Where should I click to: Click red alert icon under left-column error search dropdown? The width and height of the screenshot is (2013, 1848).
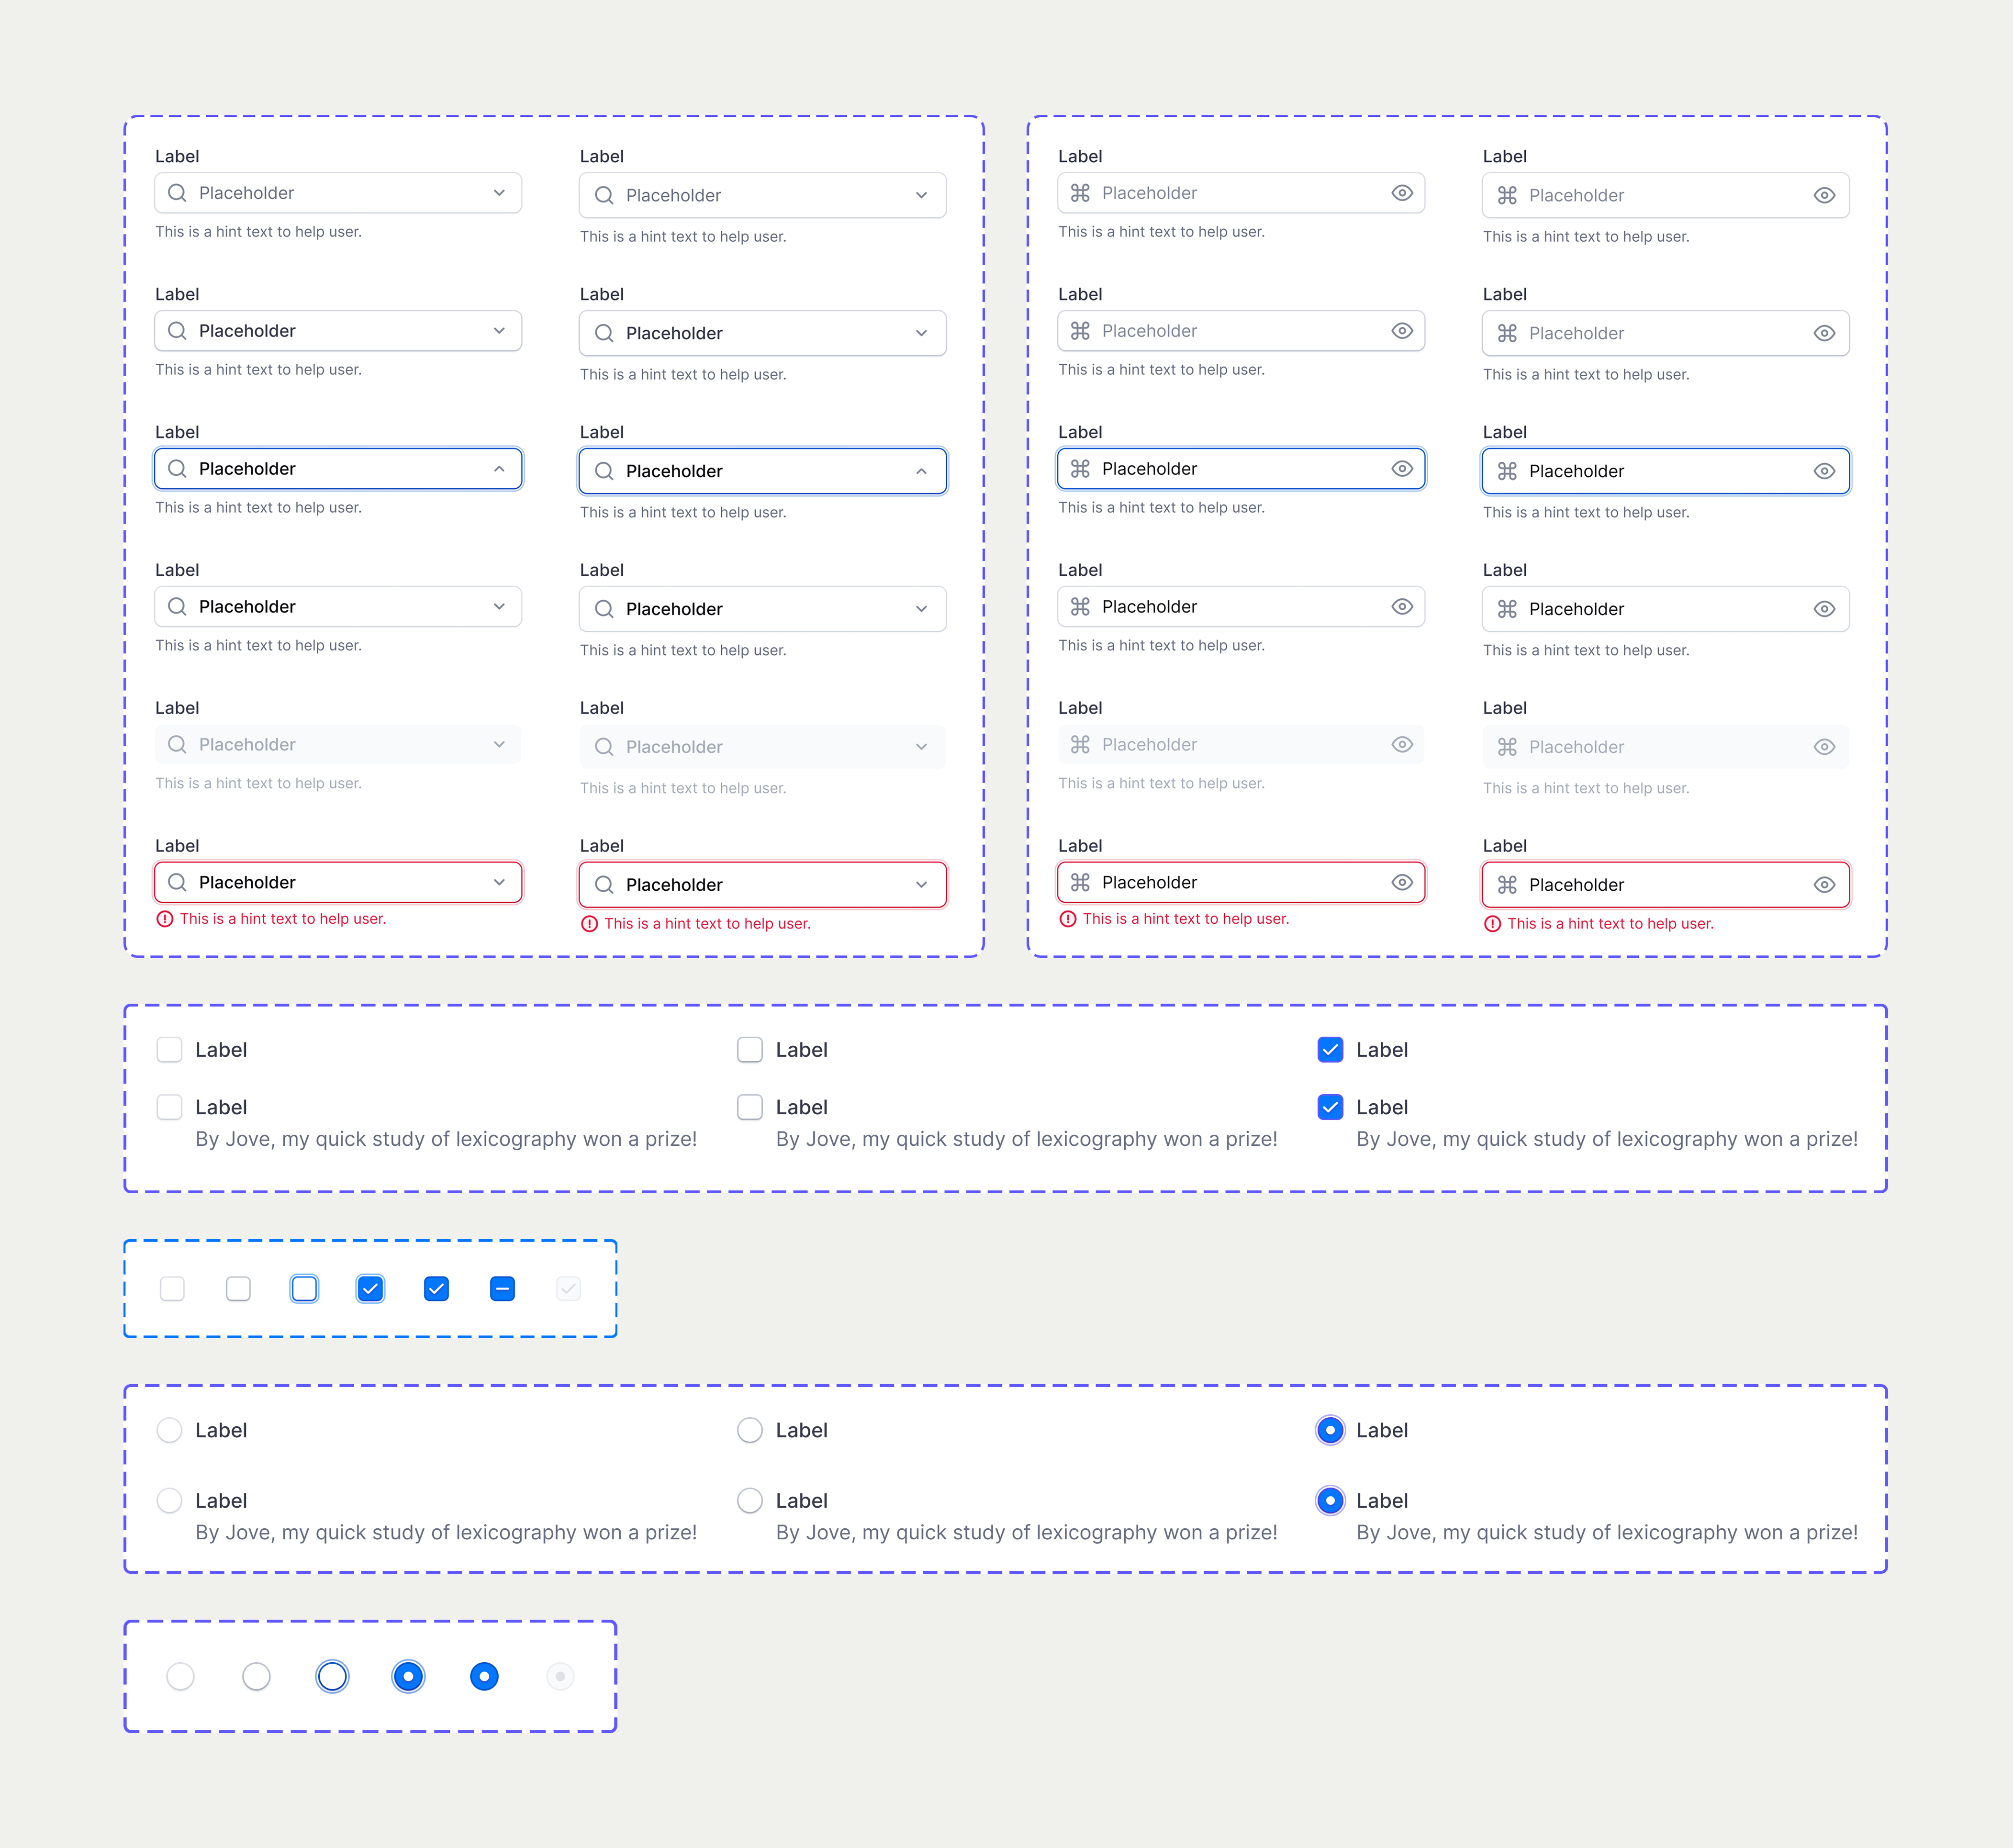coord(165,919)
